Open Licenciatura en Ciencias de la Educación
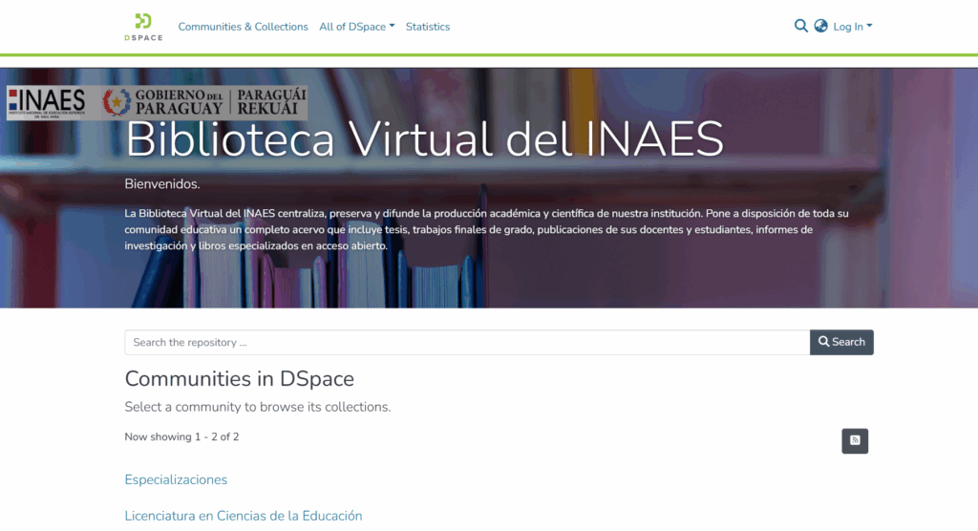Viewport: 978px width, 531px height. pos(244,516)
